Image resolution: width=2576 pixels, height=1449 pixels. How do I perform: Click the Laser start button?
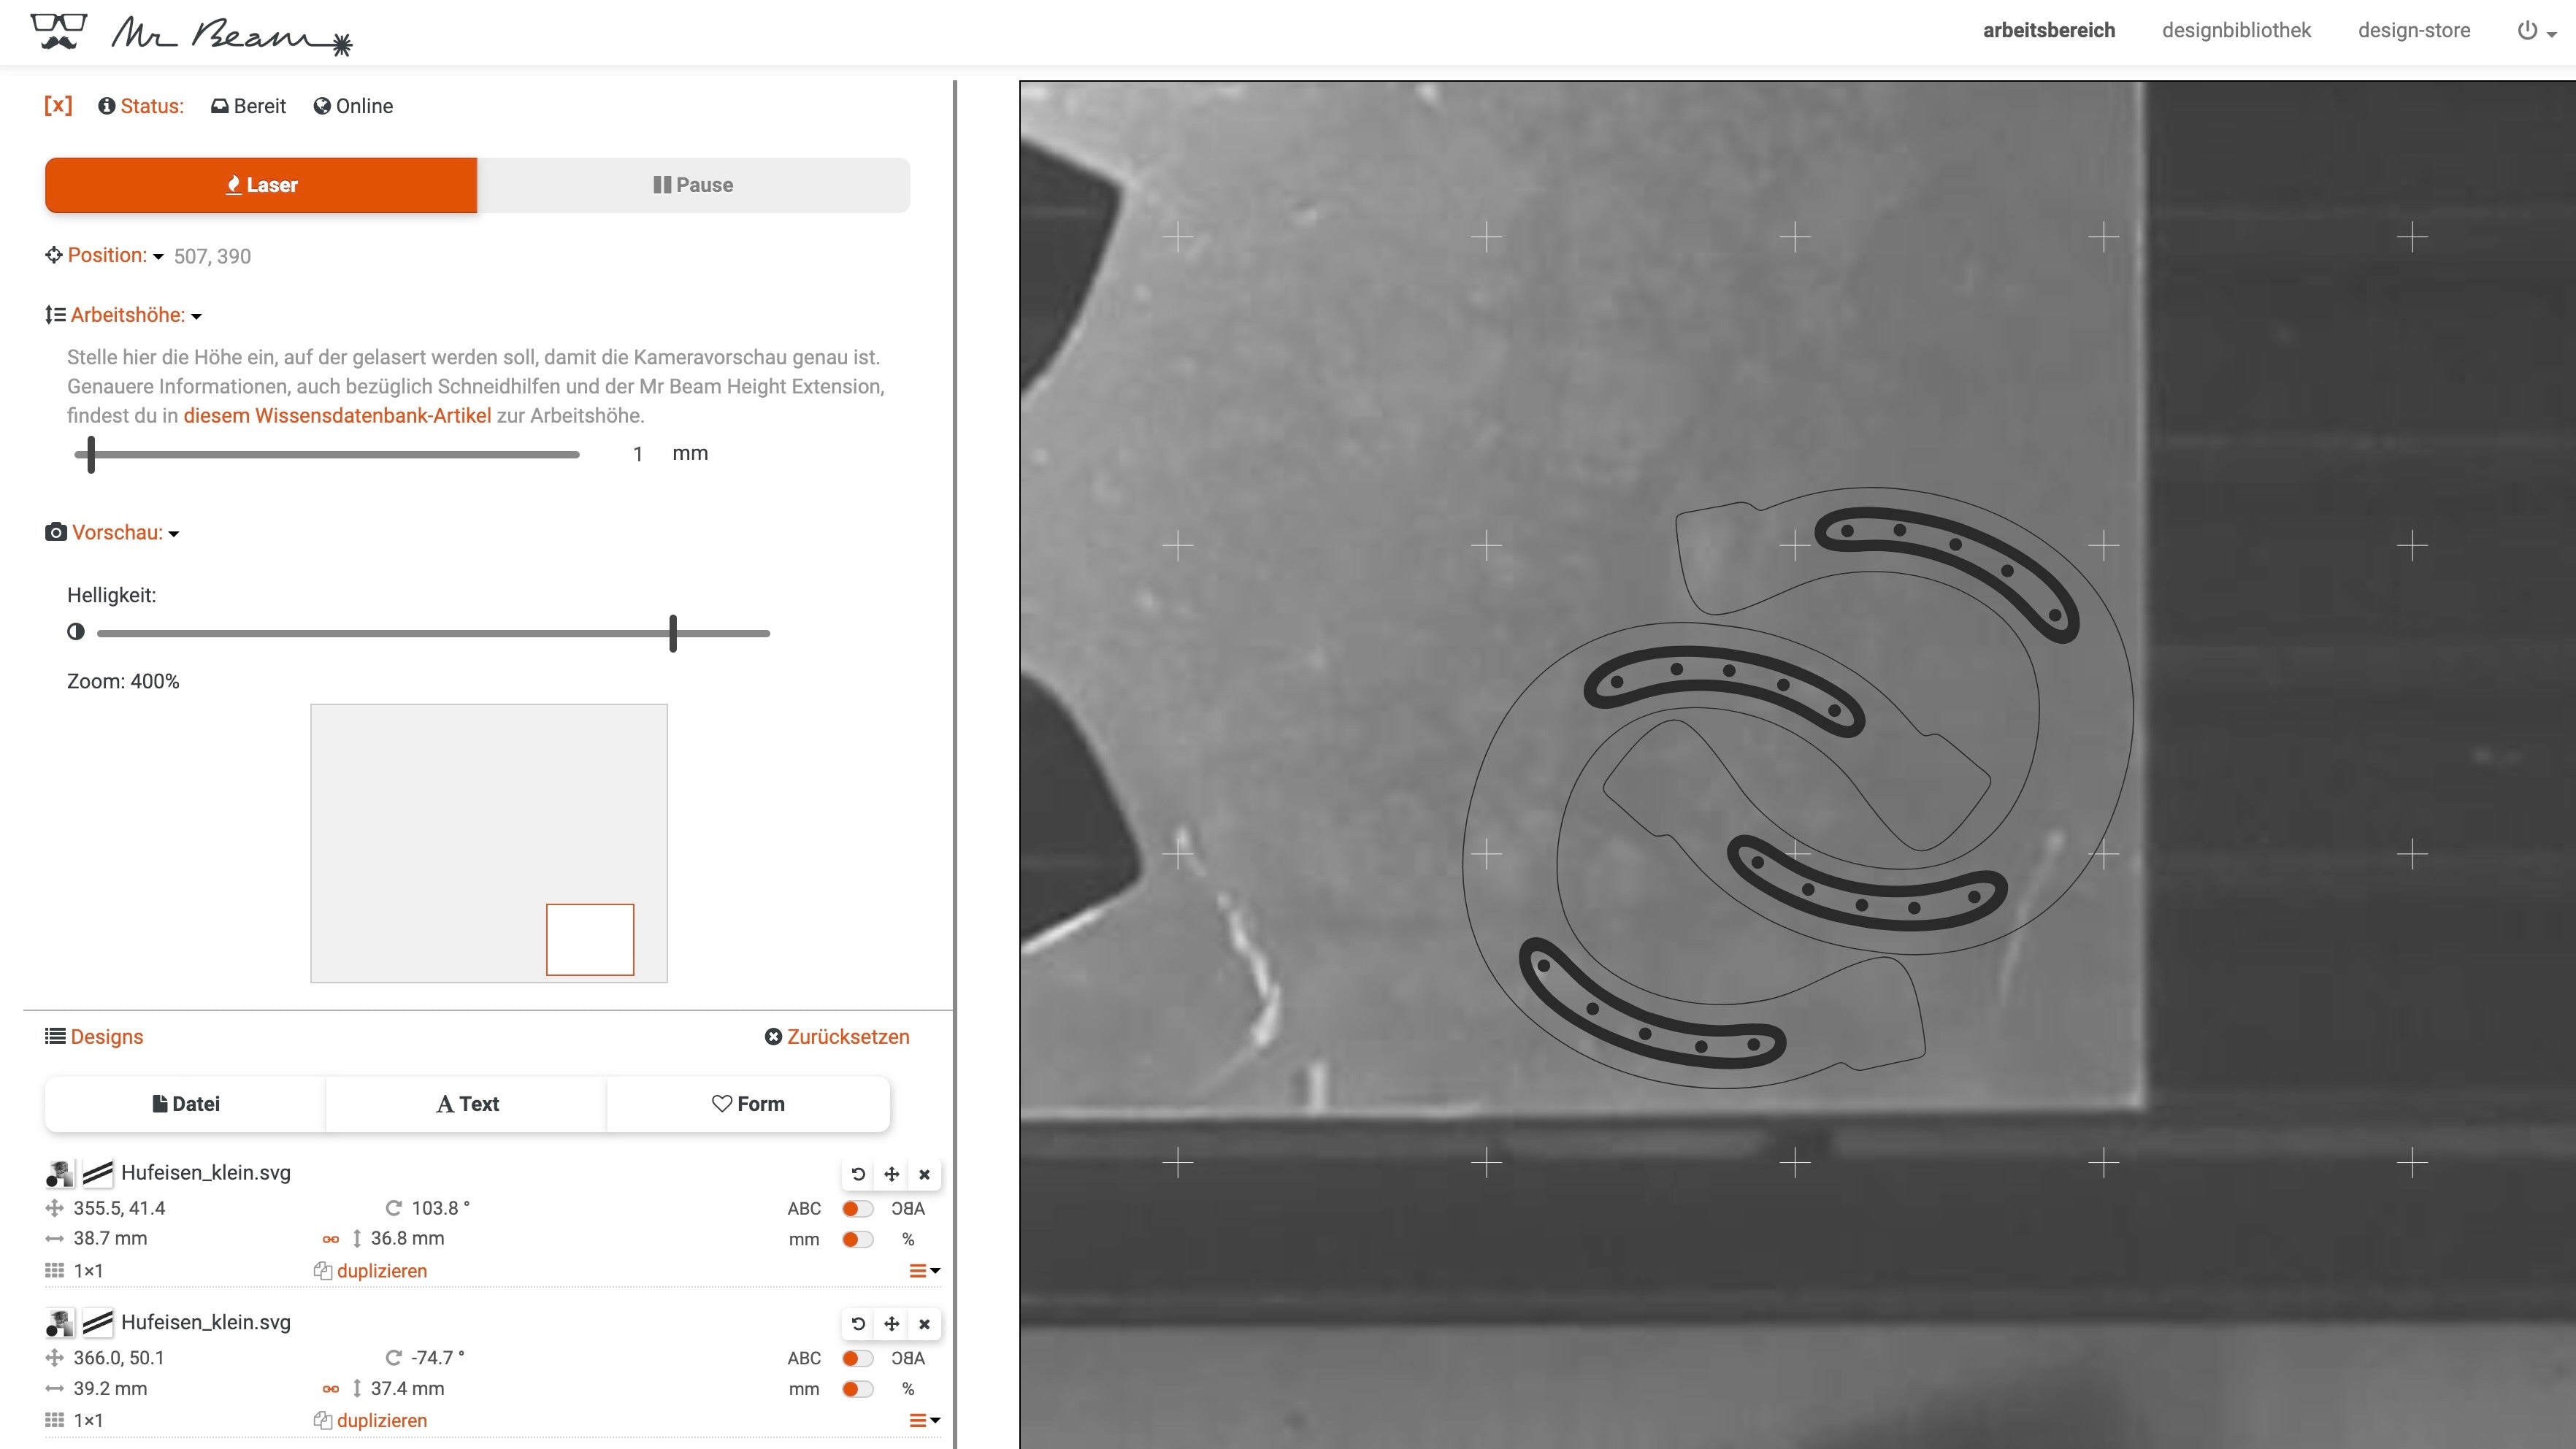coord(262,184)
